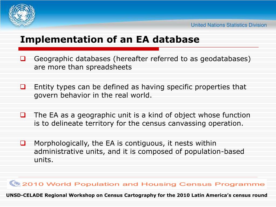Image resolution: width=276 pixels, height=207 pixels.
Task: Click the bullet marker before "The EA as"
Action: tap(22, 115)
